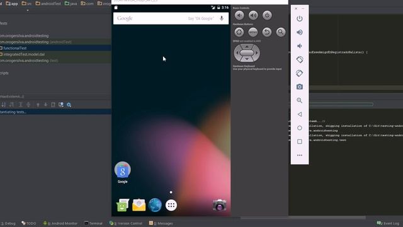The height and width of the screenshot is (227, 403).
Task: Click the Google search field on the emulator
Action: (171, 18)
